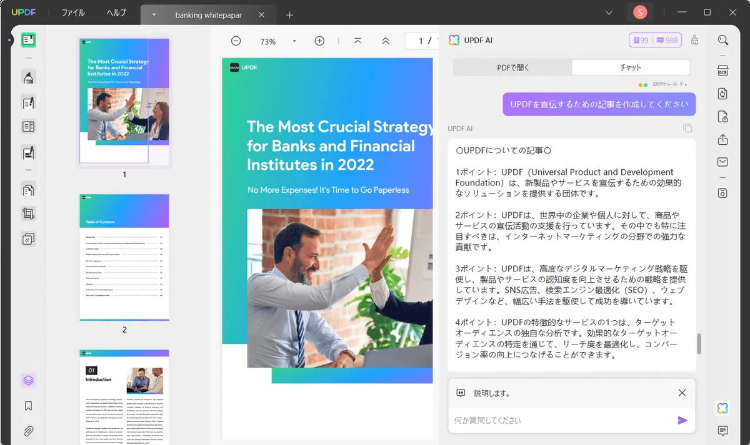Click the zoom in plus button
The height and width of the screenshot is (445, 750).
tap(319, 41)
